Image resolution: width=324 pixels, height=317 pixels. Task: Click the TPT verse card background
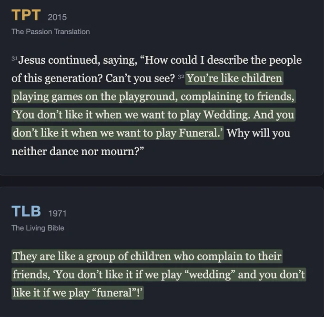pyautogui.click(x=207, y=31)
